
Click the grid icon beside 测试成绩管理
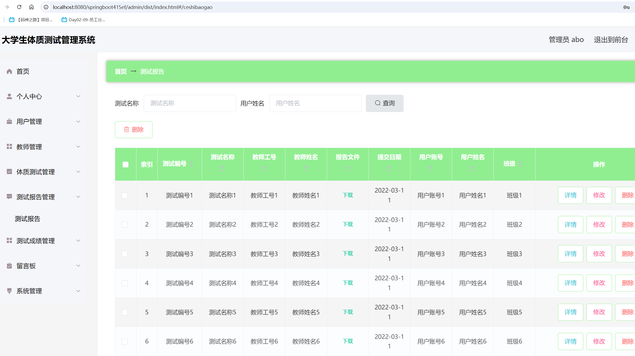(x=9, y=241)
